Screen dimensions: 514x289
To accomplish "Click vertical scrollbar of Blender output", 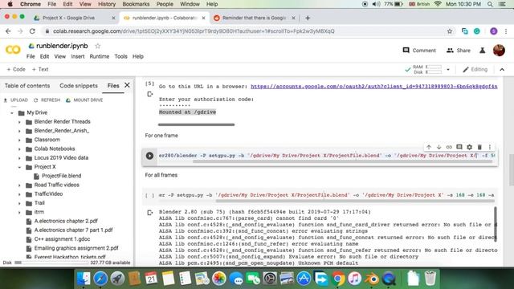I will tap(495, 224).
